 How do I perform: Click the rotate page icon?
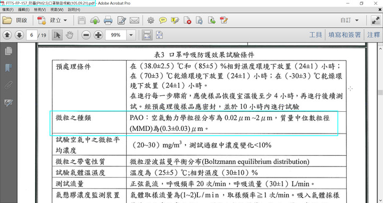coord(199,20)
